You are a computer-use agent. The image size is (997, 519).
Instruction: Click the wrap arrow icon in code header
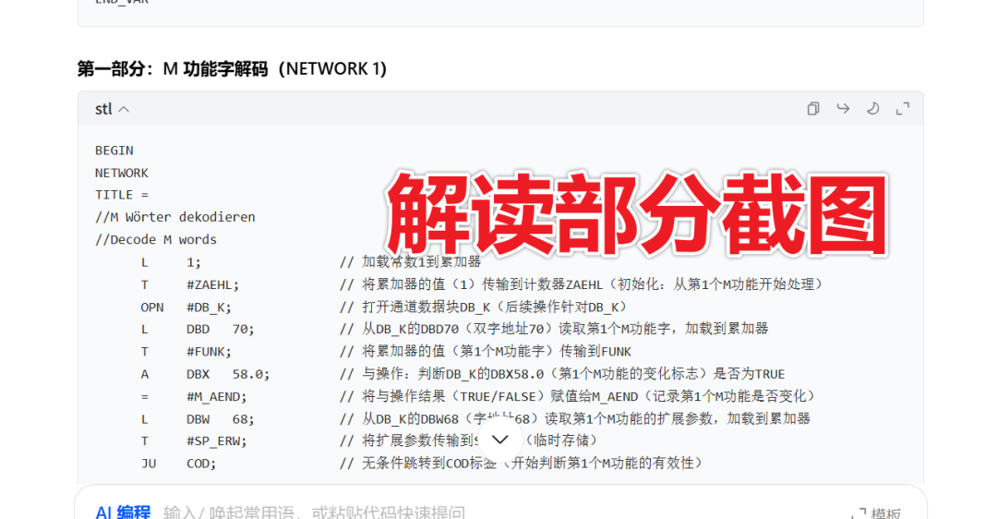pyautogui.click(x=843, y=109)
